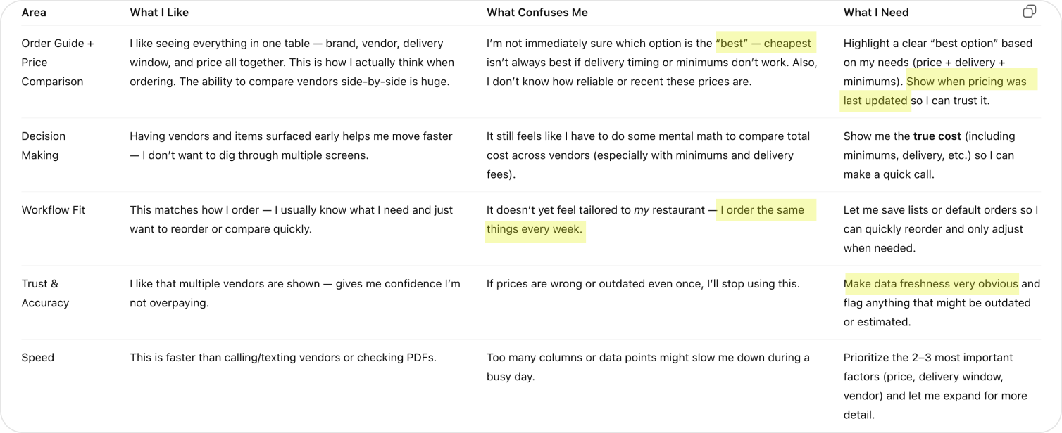Click 'This is faster than calling/texting vendors' cell

[x=282, y=358]
